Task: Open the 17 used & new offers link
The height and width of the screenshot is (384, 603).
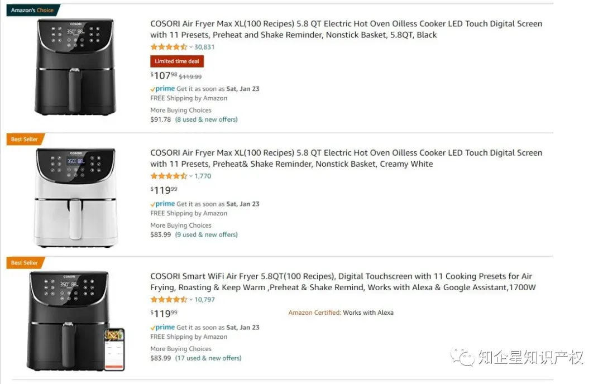Action: point(208,358)
